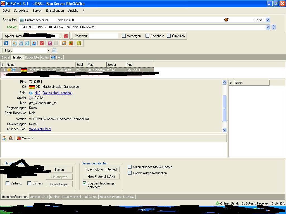This screenshot has width=286, height=214.
Task: Click the filter list icon beside Filter box
Action: [54, 50]
